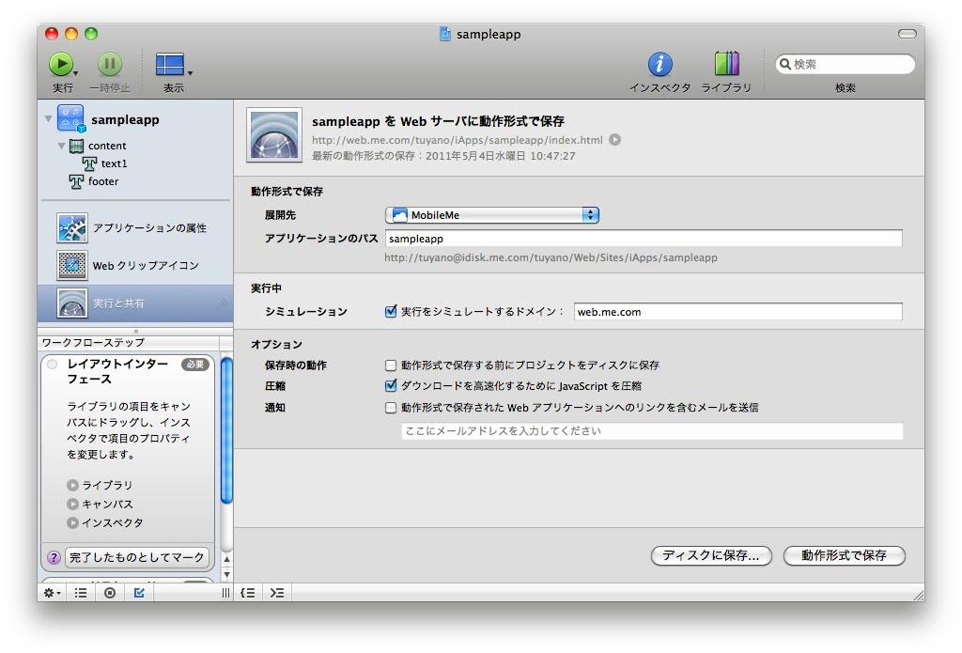Select text1 in the navigator tree
Image resolution: width=962 pixels, height=653 pixels.
[114, 163]
